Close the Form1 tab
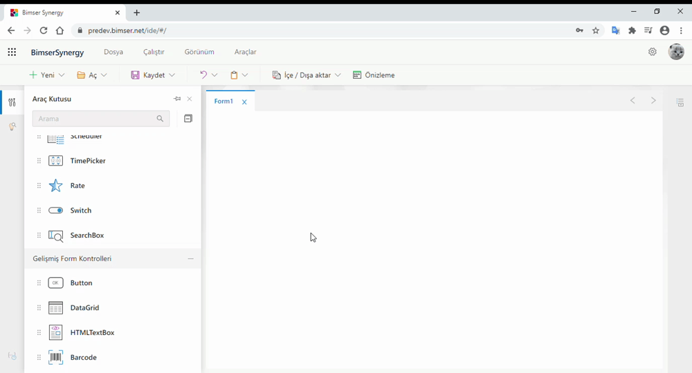Viewport: 692px width, 373px height. tap(244, 102)
